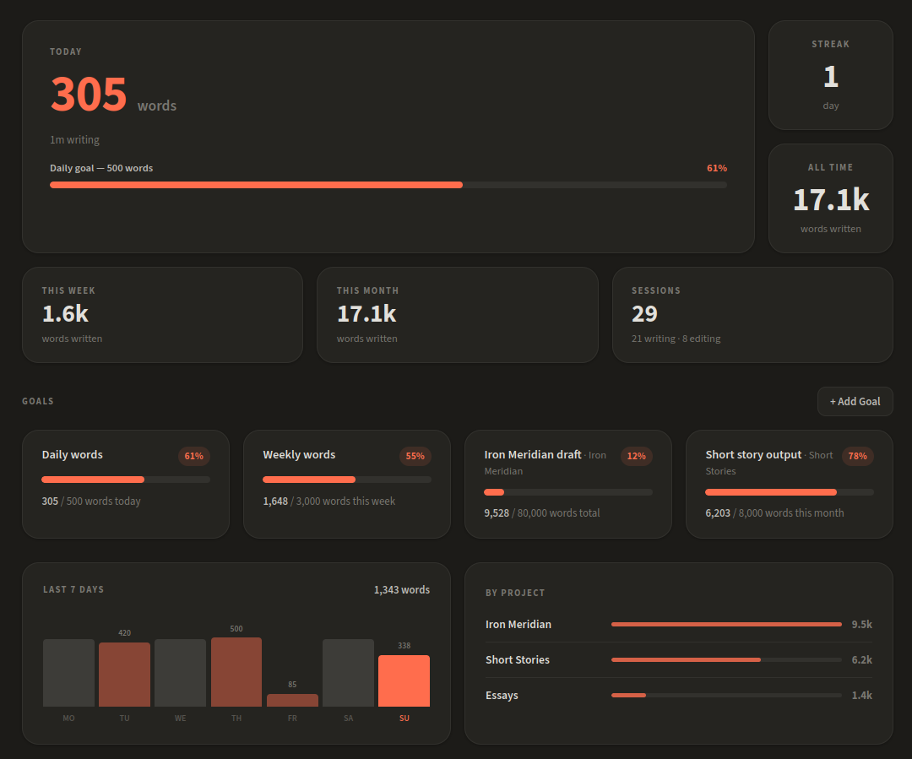Open the This Month 17.1k card
The width and height of the screenshot is (912, 759).
pyautogui.click(x=457, y=315)
